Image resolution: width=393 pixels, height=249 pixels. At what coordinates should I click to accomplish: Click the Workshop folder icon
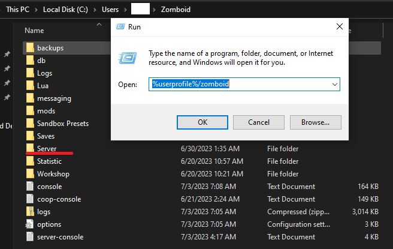click(x=31, y=173)
